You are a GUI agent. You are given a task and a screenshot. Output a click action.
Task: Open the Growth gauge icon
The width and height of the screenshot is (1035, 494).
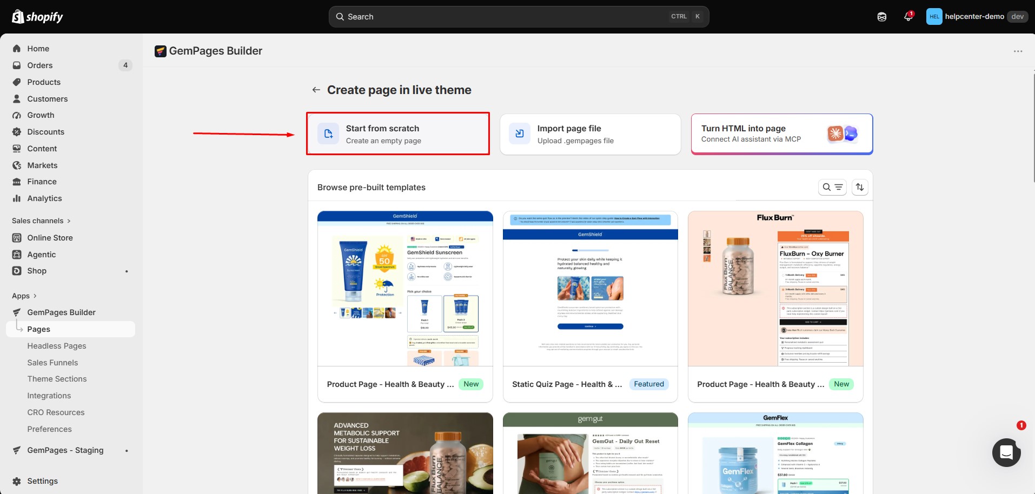(x=17, y=115)
